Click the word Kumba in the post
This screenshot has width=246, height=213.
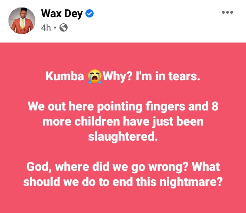pyautogui.click(x=65, y=76)
